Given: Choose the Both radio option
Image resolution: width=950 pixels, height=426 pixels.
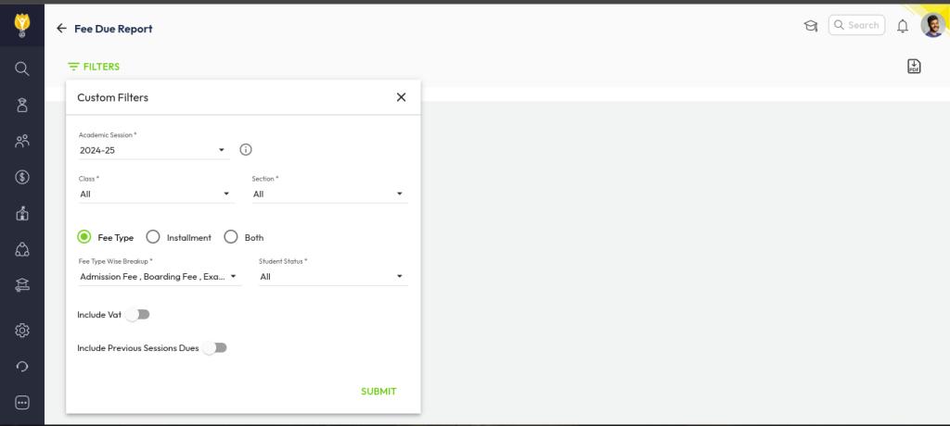Looking at the screenshot, I should (231, 237).
